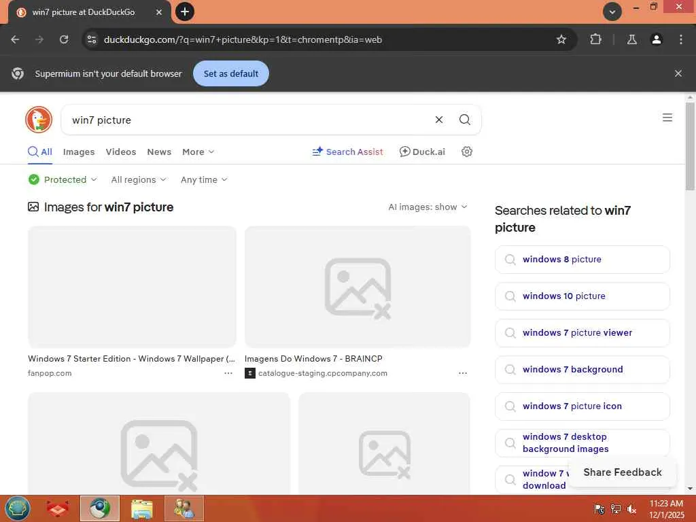Viewport: 696px width, 522px height.
Task: Click the browser forward arrow
Action: click(39, 39)
